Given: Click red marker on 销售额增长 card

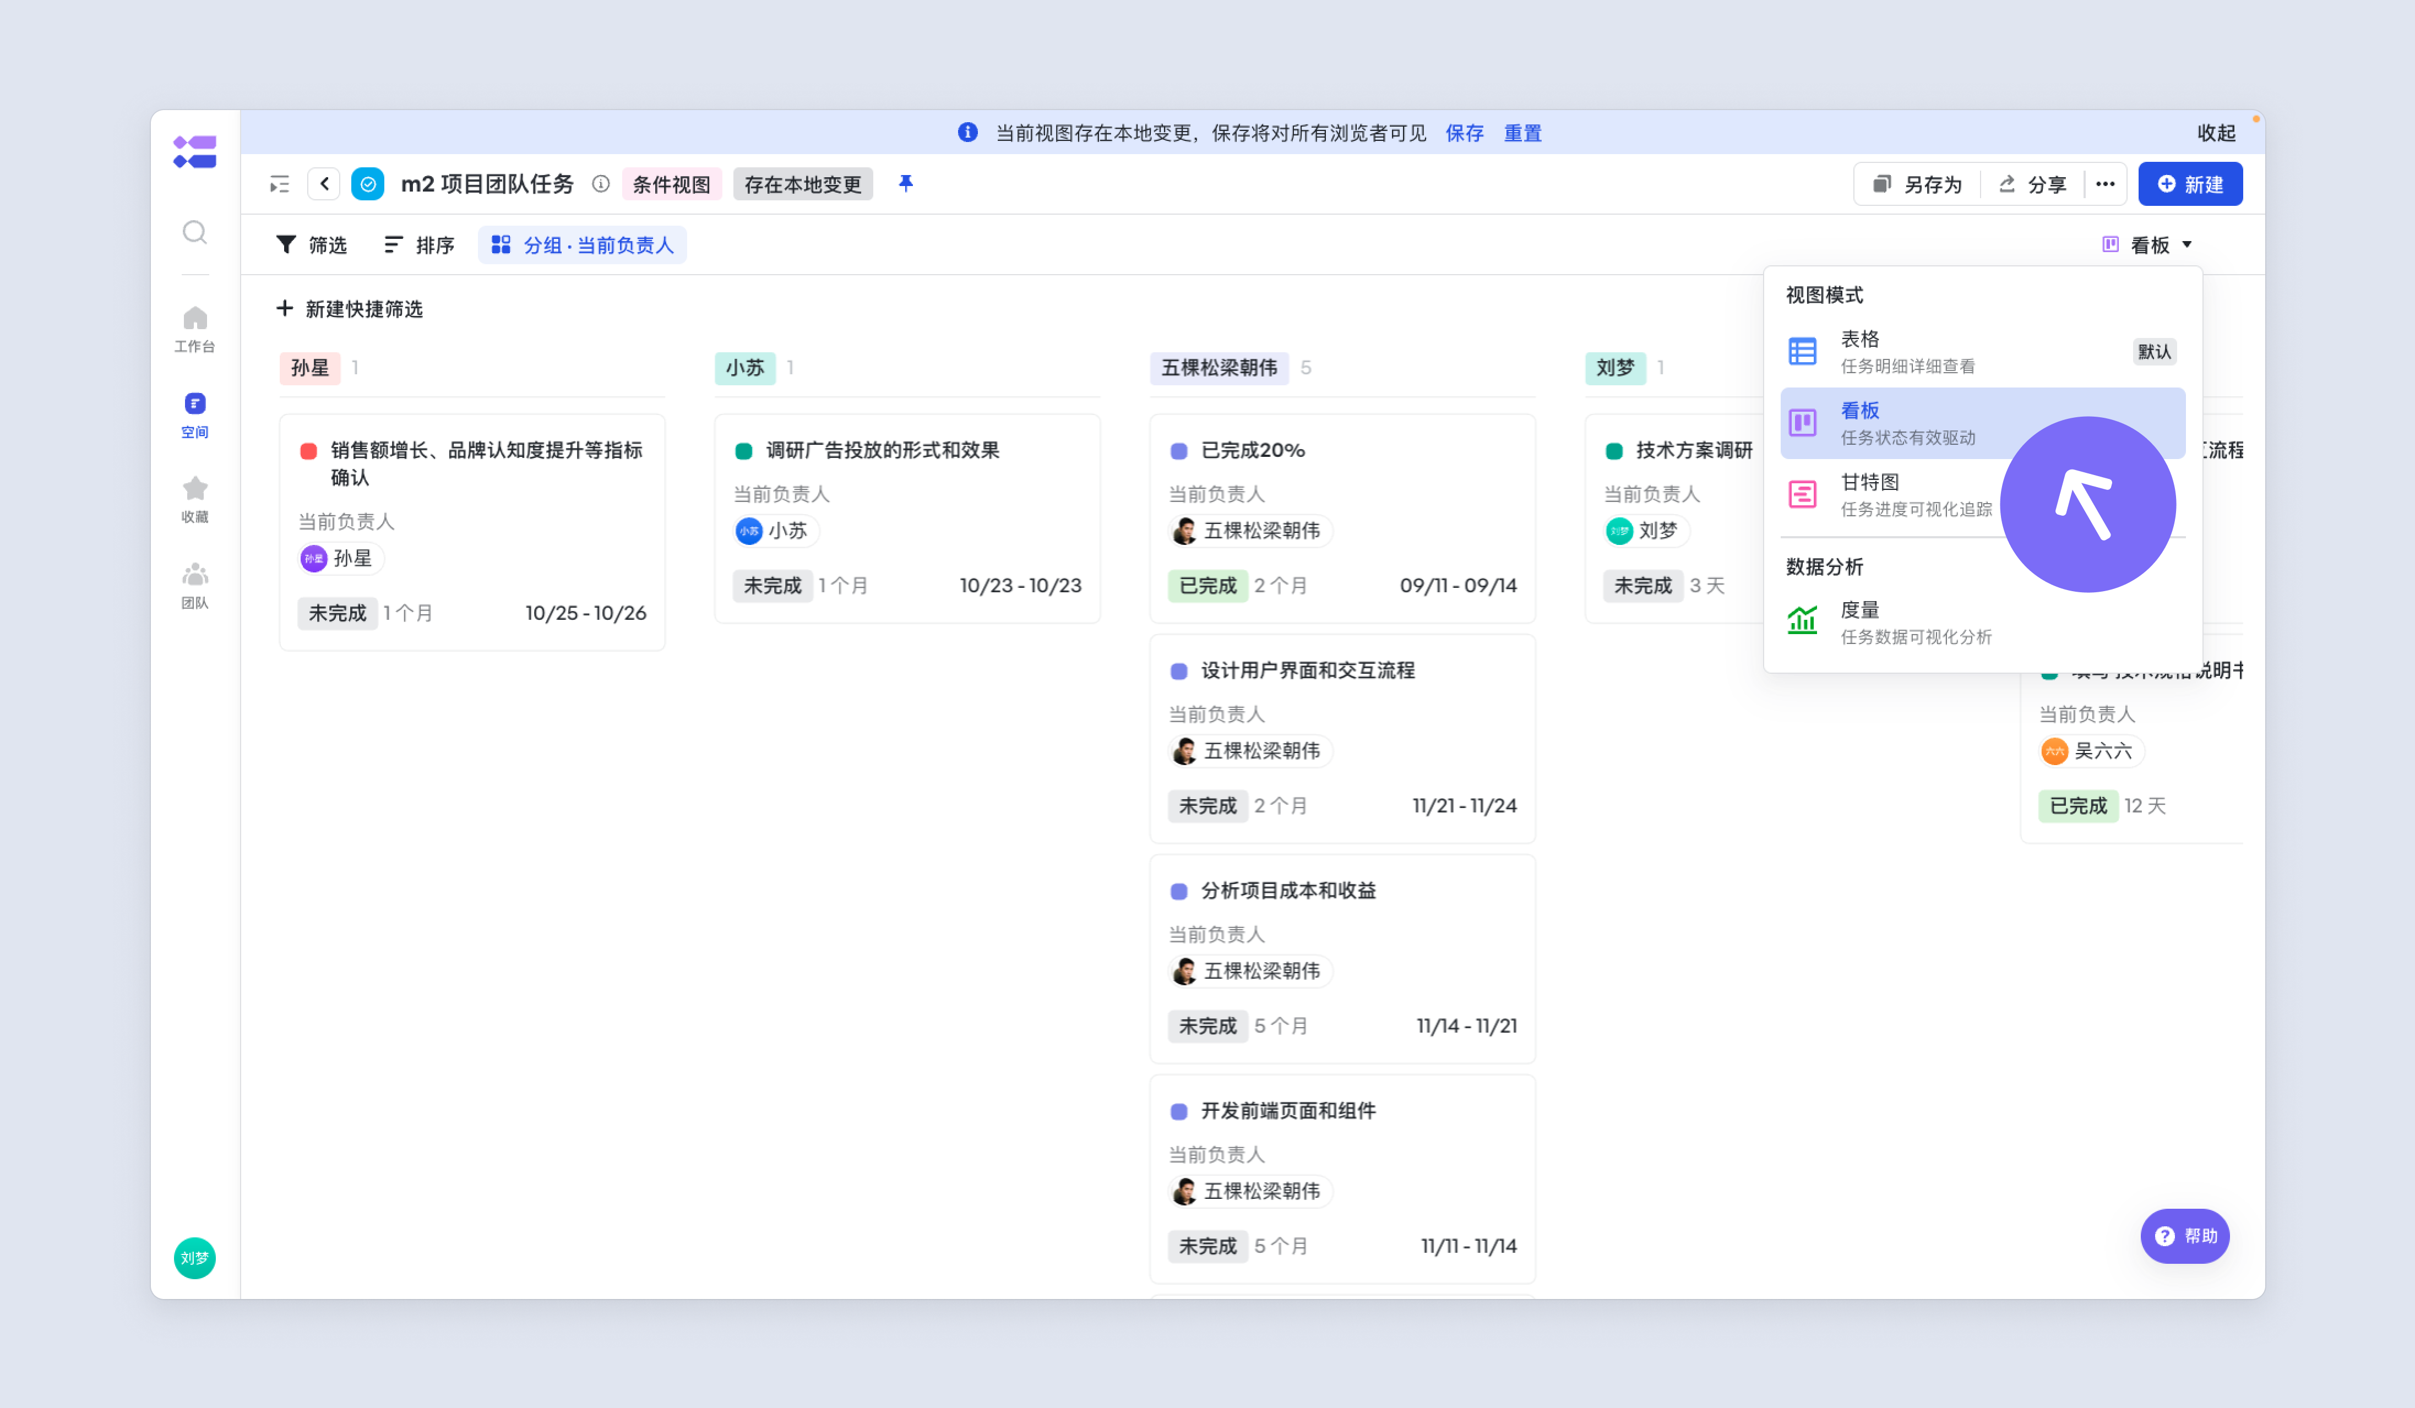Looking at the screenshot, I should (x=308, y=451).
